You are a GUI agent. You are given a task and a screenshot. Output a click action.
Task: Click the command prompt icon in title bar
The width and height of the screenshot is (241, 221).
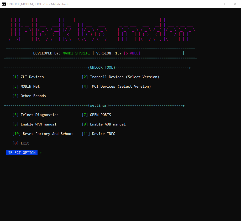(x=3, y=4)
